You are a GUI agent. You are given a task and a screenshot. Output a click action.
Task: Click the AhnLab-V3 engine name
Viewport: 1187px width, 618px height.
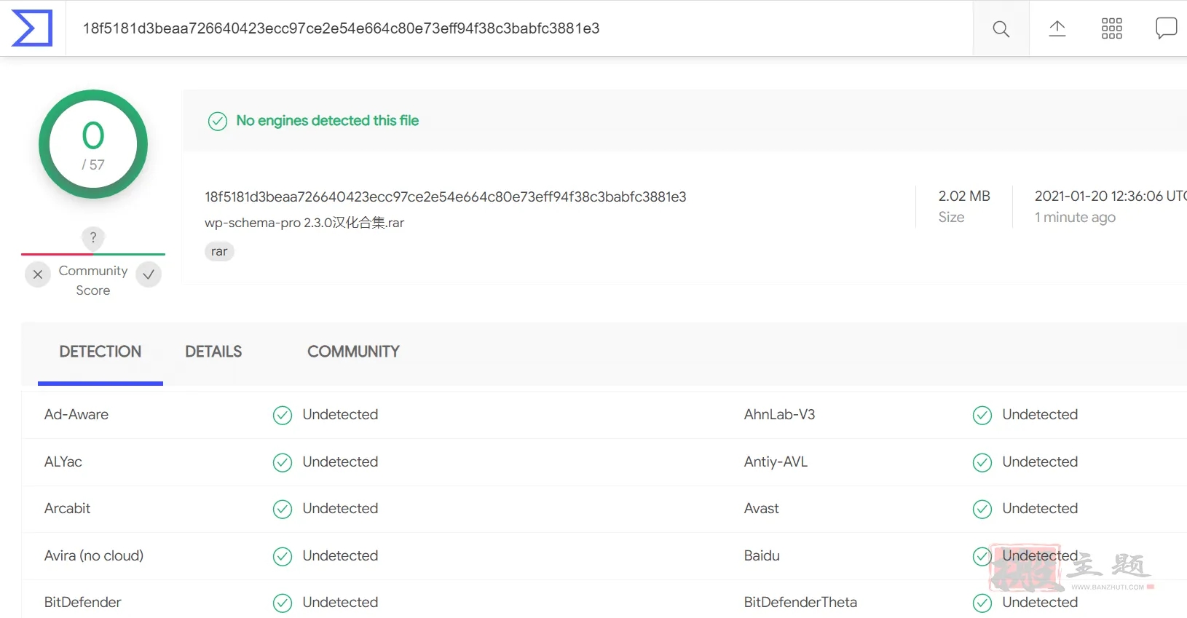click(779, 414)
